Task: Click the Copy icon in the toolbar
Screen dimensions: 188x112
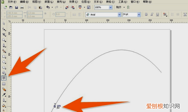Action: tap(35, 7)
